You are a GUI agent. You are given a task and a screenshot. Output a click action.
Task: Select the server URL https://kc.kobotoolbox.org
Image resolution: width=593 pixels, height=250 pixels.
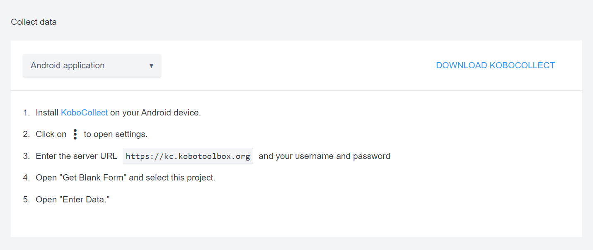(187, 156)
